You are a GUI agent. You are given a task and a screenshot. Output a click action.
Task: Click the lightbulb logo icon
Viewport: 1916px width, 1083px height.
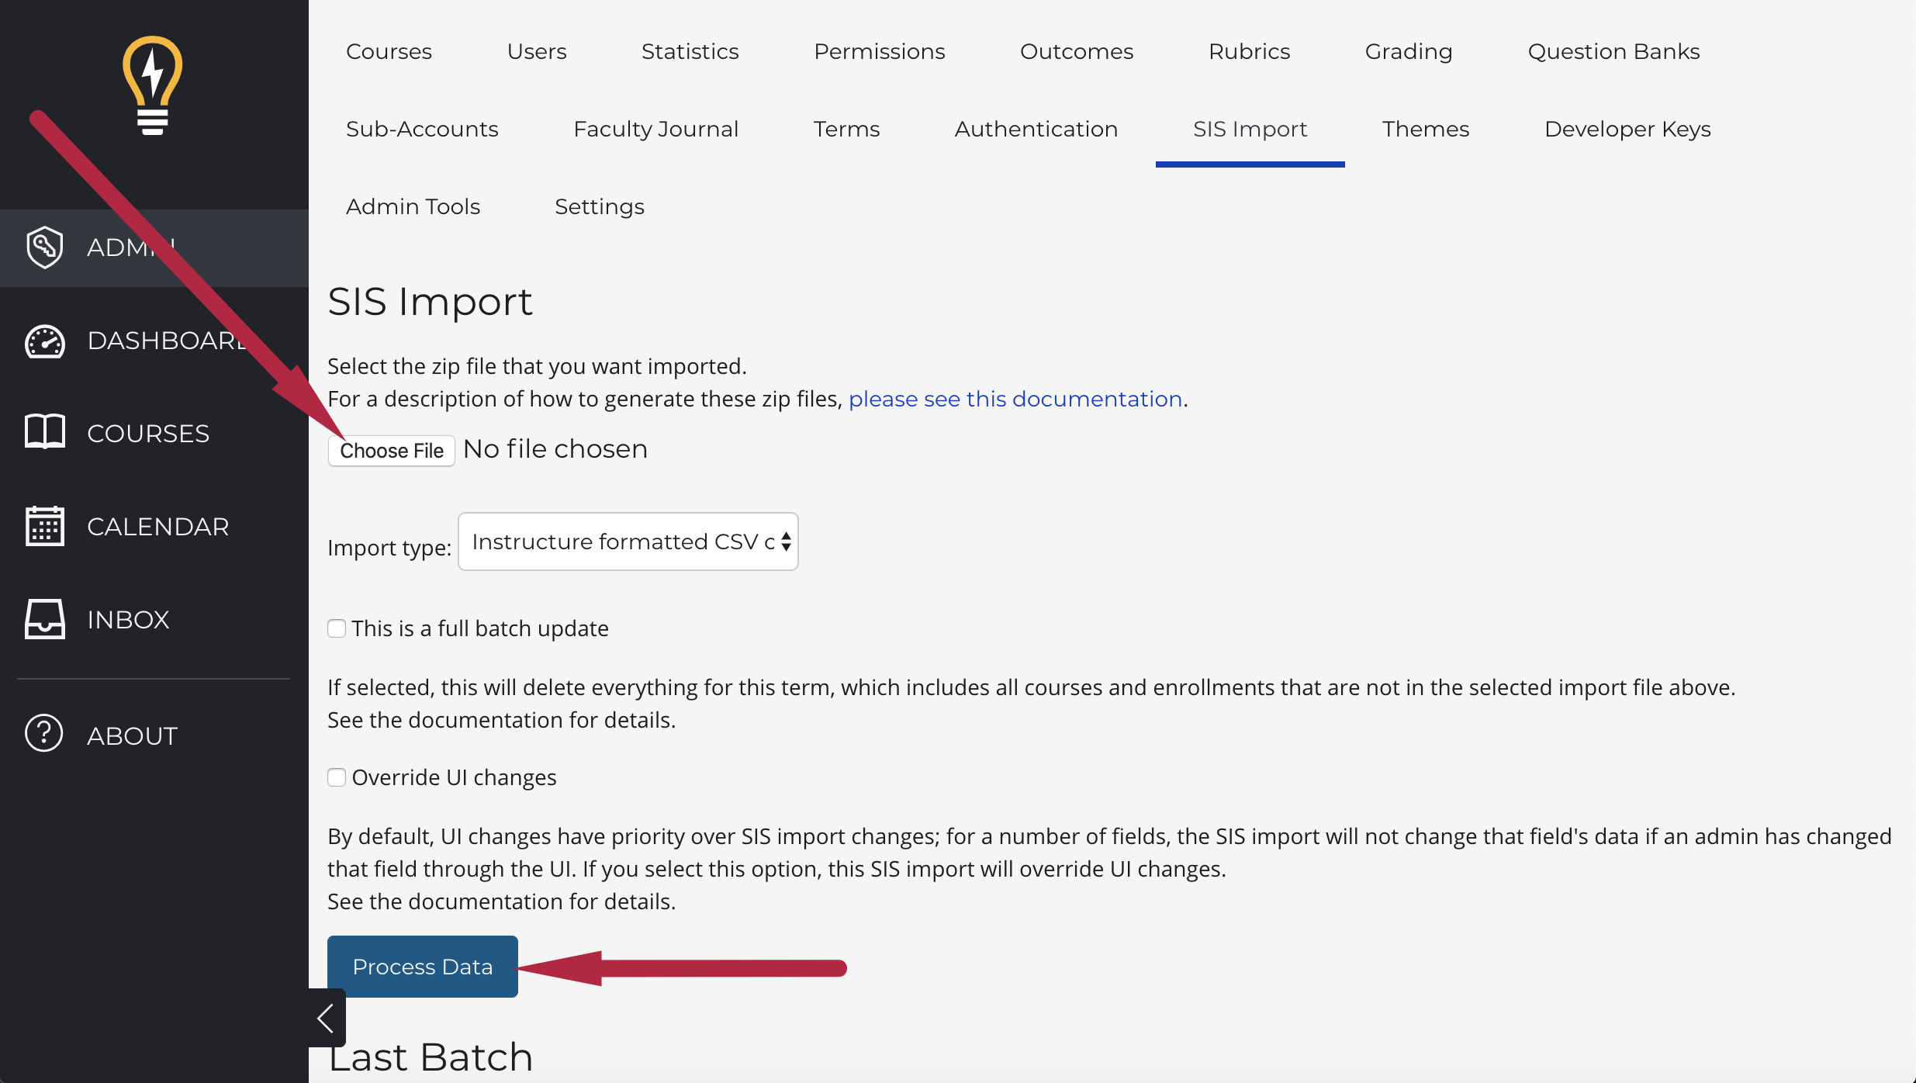[x=153, y=86]
